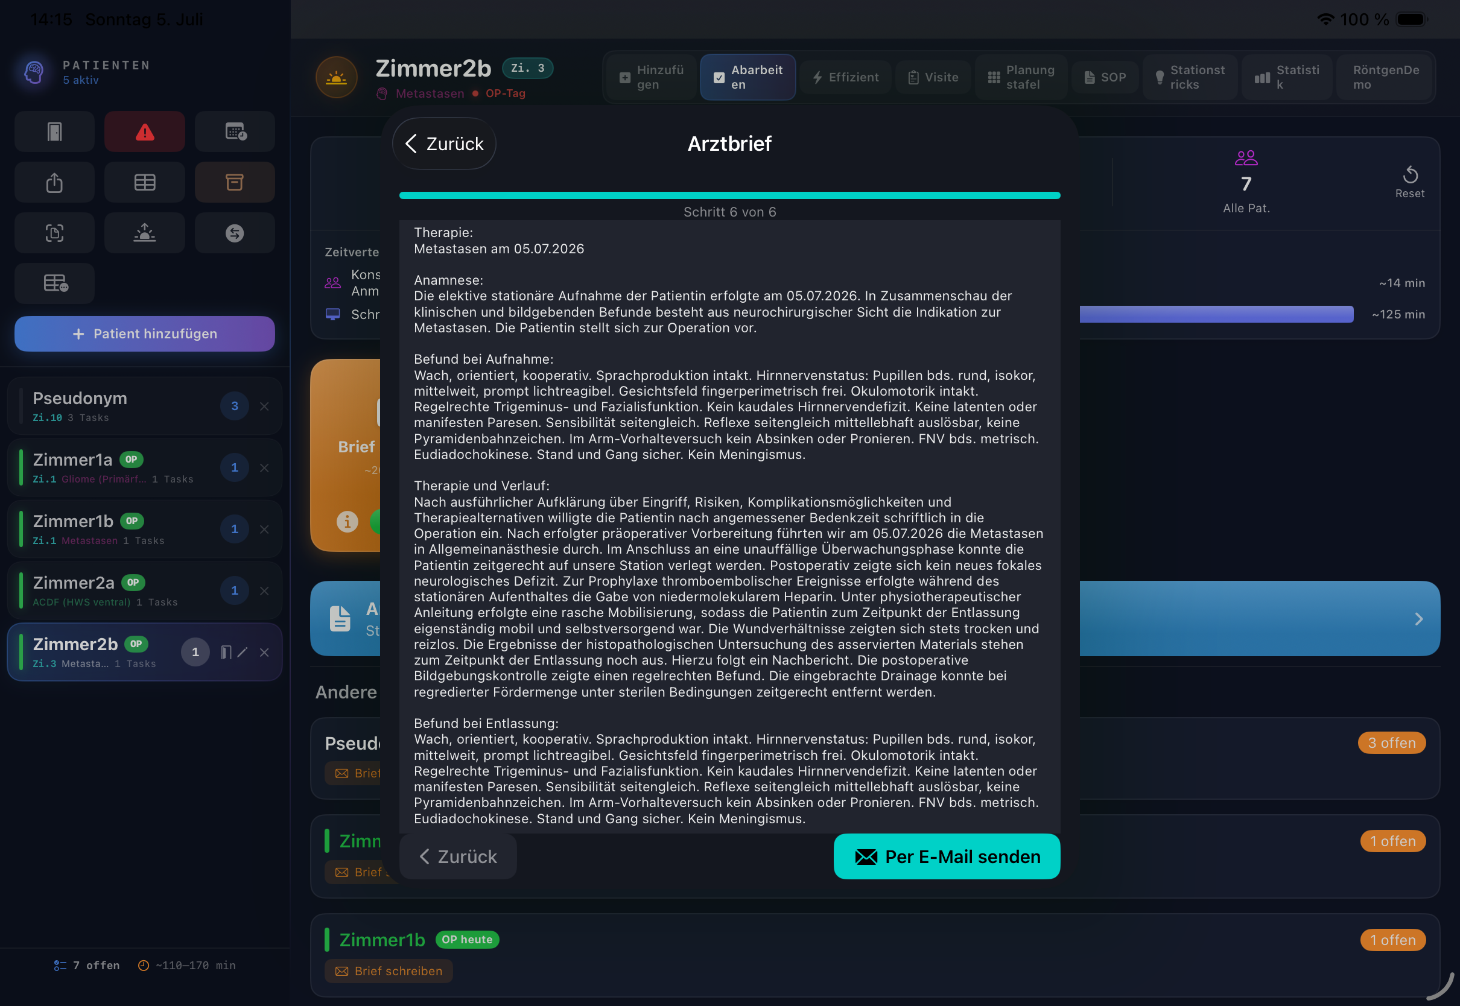Click the task count badge 3 on Pseudonym

tap(235, 407)
